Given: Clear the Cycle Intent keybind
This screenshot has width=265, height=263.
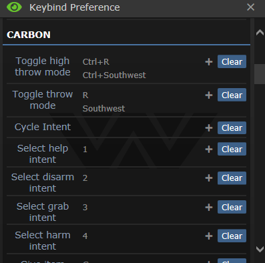Looking at the screenshot, I should click(x=232, y=127).
